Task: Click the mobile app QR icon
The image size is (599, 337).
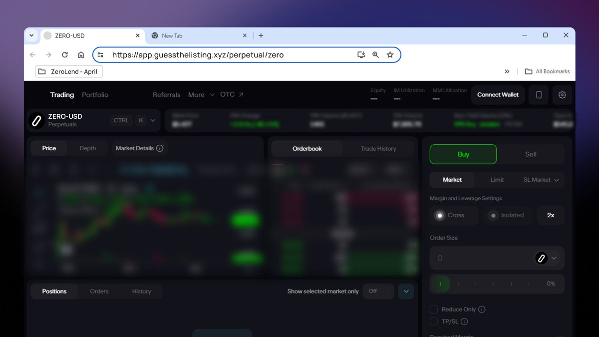Action: [539, 95]
